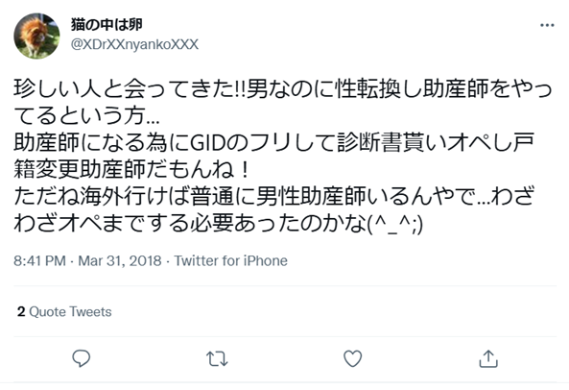
Task: Click the tweet line starting わざオペまで
Action: coord(219,223)
